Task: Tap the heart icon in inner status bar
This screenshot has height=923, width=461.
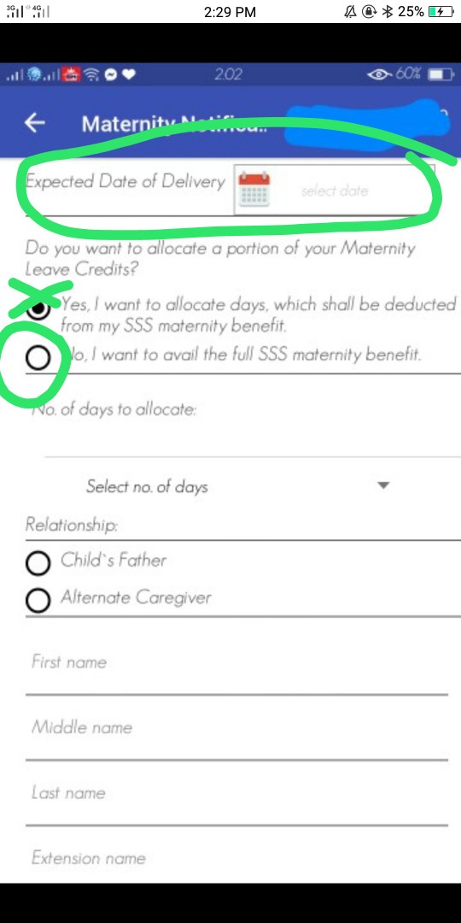Action: point(128,74)
